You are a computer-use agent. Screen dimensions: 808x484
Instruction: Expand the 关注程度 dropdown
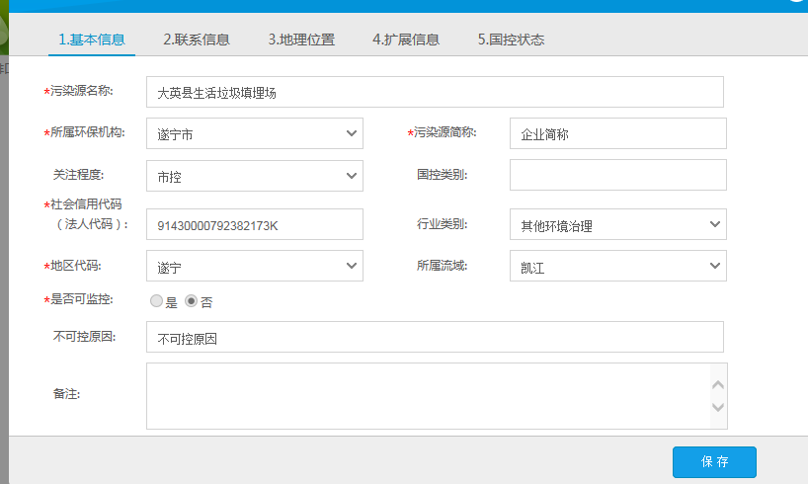[x=255, y=176]
